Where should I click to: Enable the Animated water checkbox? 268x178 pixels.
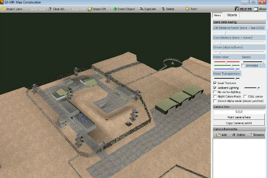pos(243,66)
